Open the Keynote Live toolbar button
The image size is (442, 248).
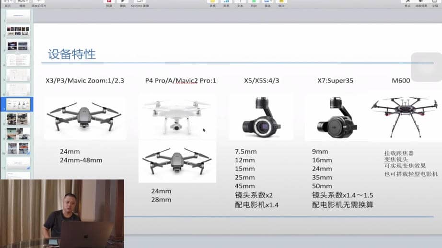coord(140,2)
